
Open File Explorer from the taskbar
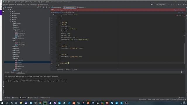pos(21,103)
